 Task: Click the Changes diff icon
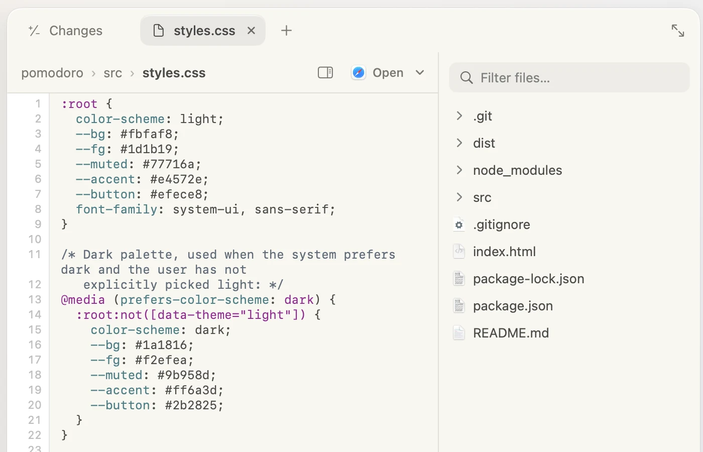coord(34,31)
